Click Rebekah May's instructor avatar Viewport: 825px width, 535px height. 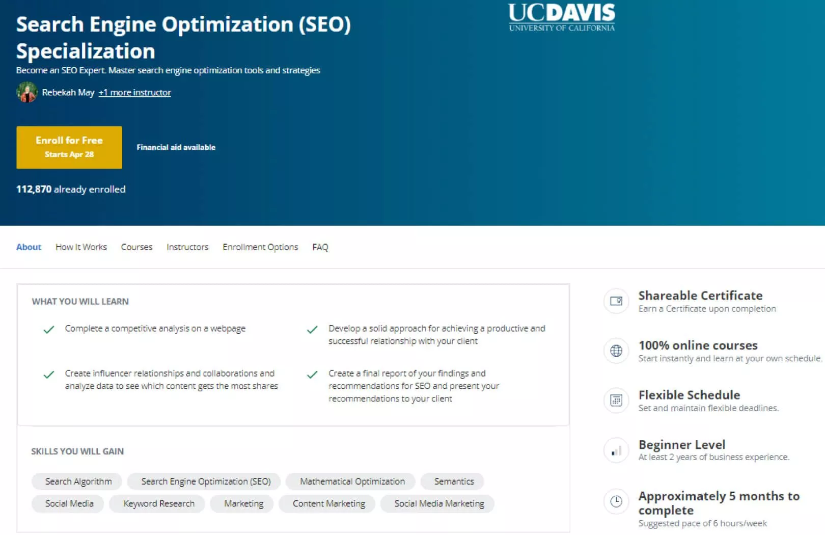(x=27, y=92)
